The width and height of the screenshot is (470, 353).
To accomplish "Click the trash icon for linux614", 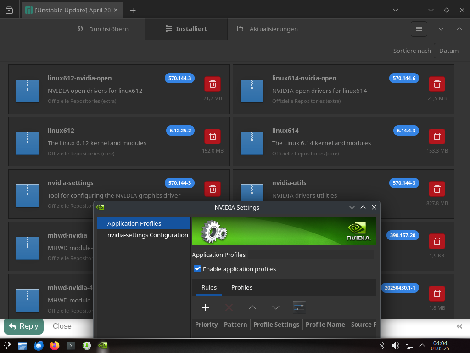I will pyautogui.click(x=437, y=137).
